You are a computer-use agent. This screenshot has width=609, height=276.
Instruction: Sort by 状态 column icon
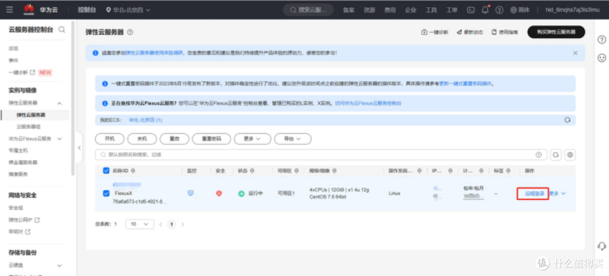[252, 171]
